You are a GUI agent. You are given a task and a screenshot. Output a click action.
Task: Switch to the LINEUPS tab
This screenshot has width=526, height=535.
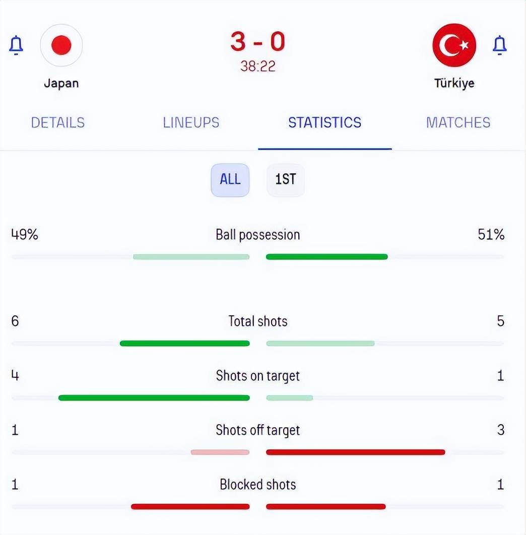click(191, 122)
